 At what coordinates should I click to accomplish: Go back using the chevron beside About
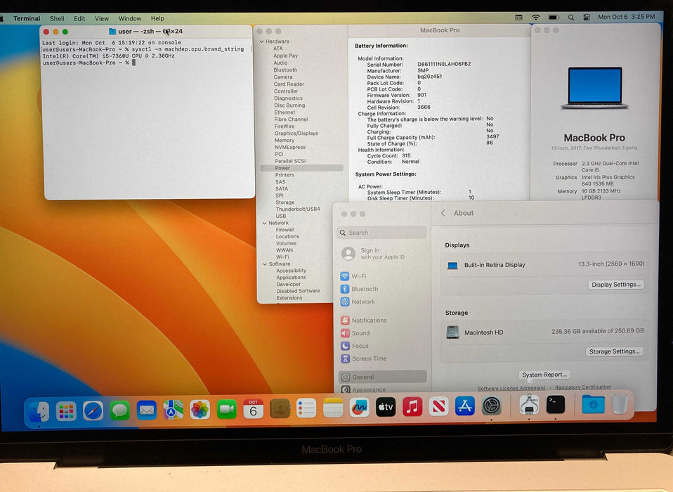[x=443, y=213]
